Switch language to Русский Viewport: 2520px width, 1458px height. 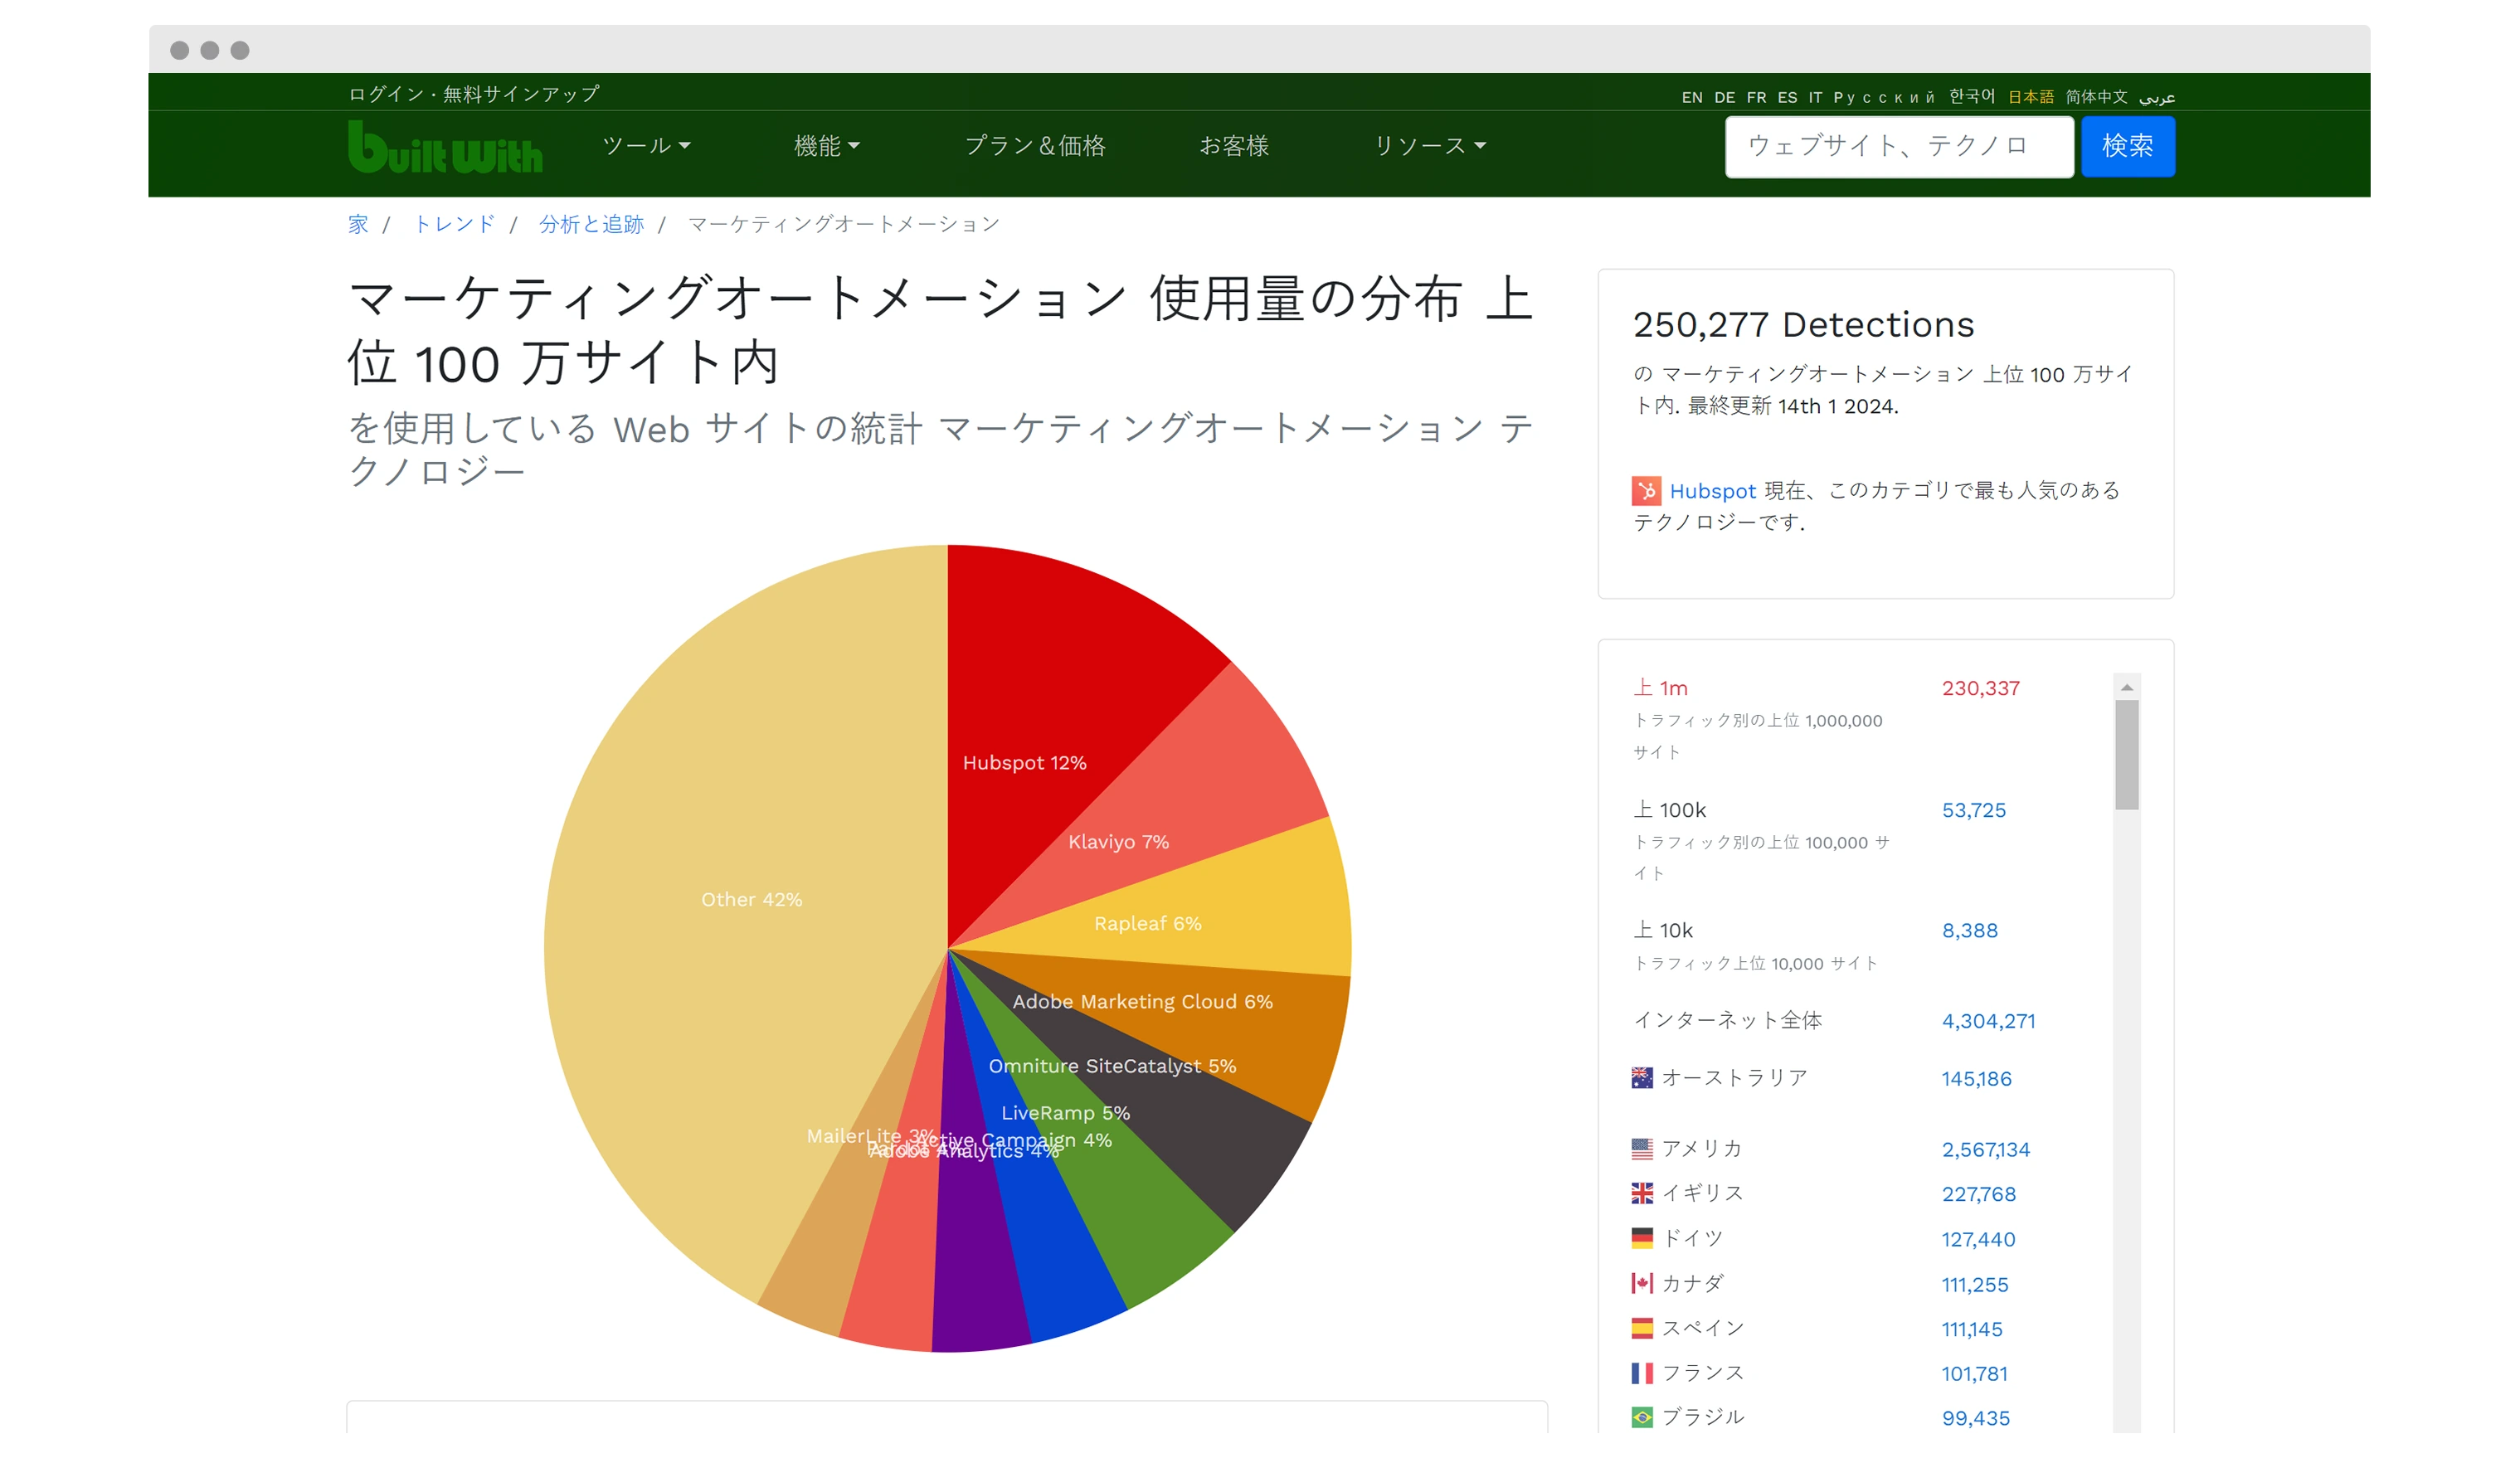point(1884,97)
